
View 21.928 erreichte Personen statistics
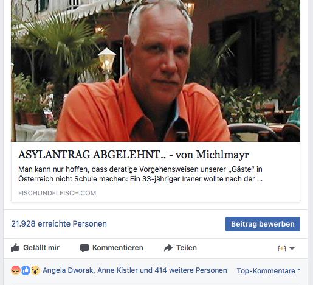point(59,223)
